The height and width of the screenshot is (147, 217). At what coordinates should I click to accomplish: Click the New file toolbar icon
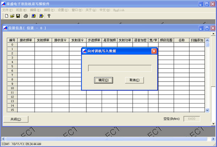click(x=7, y=16)
